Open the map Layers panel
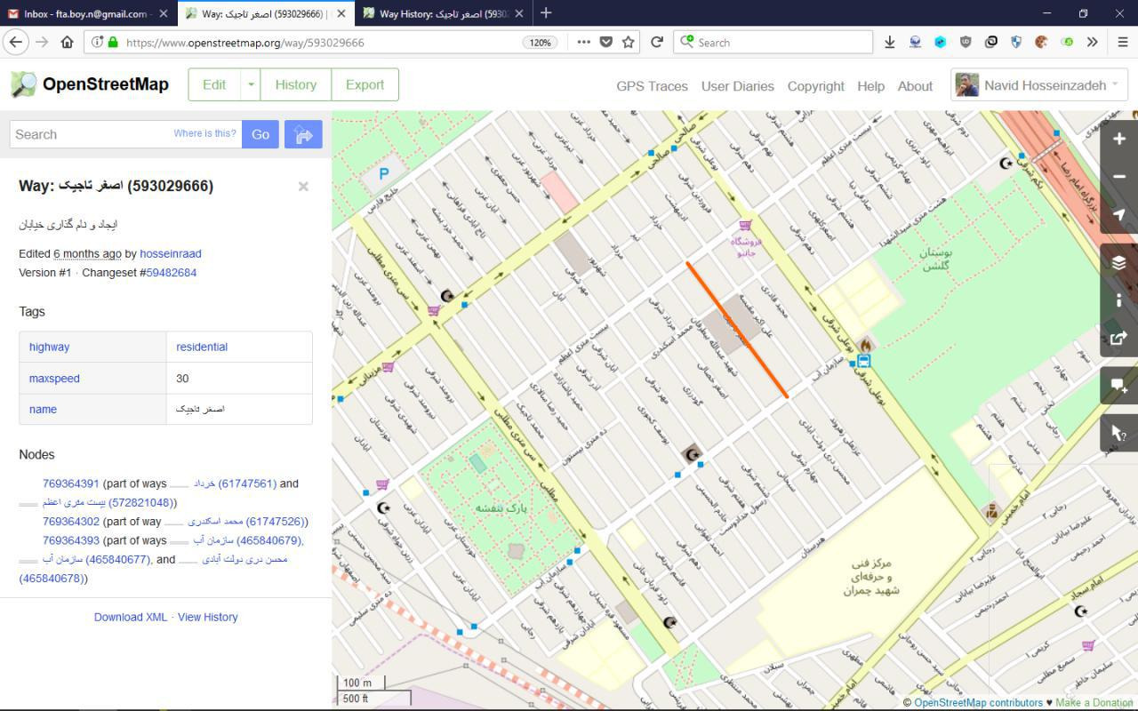This screenshot has height=711, width=1138. (1119, 262)
